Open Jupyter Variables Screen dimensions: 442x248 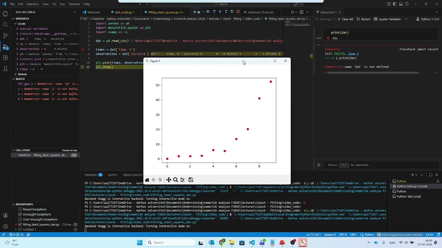(x=387, y=19)
